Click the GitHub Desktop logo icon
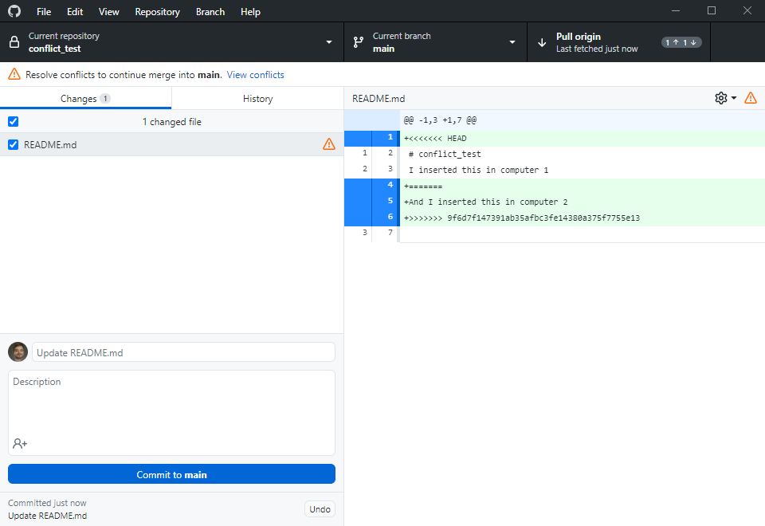 pyautogui.click(x=14, y=12)
